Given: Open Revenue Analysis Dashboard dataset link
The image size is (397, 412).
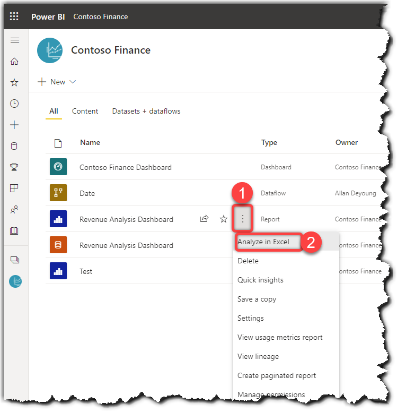Looking at the screenshot, I should tap(126, 245).
